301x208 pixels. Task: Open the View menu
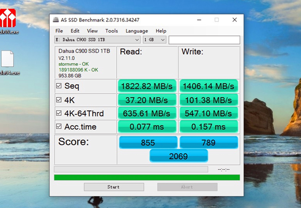(92, 31)
